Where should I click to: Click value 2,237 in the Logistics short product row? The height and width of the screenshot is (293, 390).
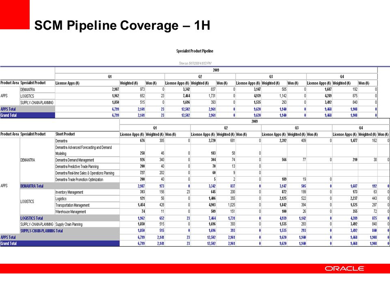click(x=354, y=198)
